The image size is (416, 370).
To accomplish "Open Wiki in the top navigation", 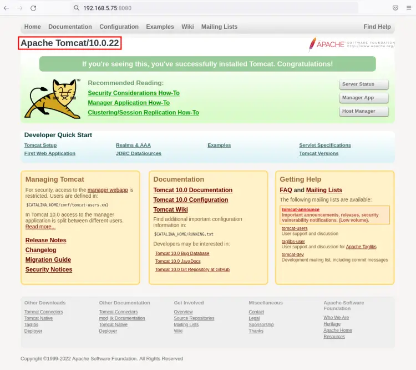I will point(187,27).
